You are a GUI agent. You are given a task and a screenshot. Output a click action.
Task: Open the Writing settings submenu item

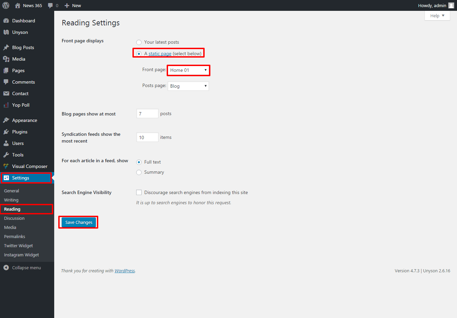tap(11, 200)
